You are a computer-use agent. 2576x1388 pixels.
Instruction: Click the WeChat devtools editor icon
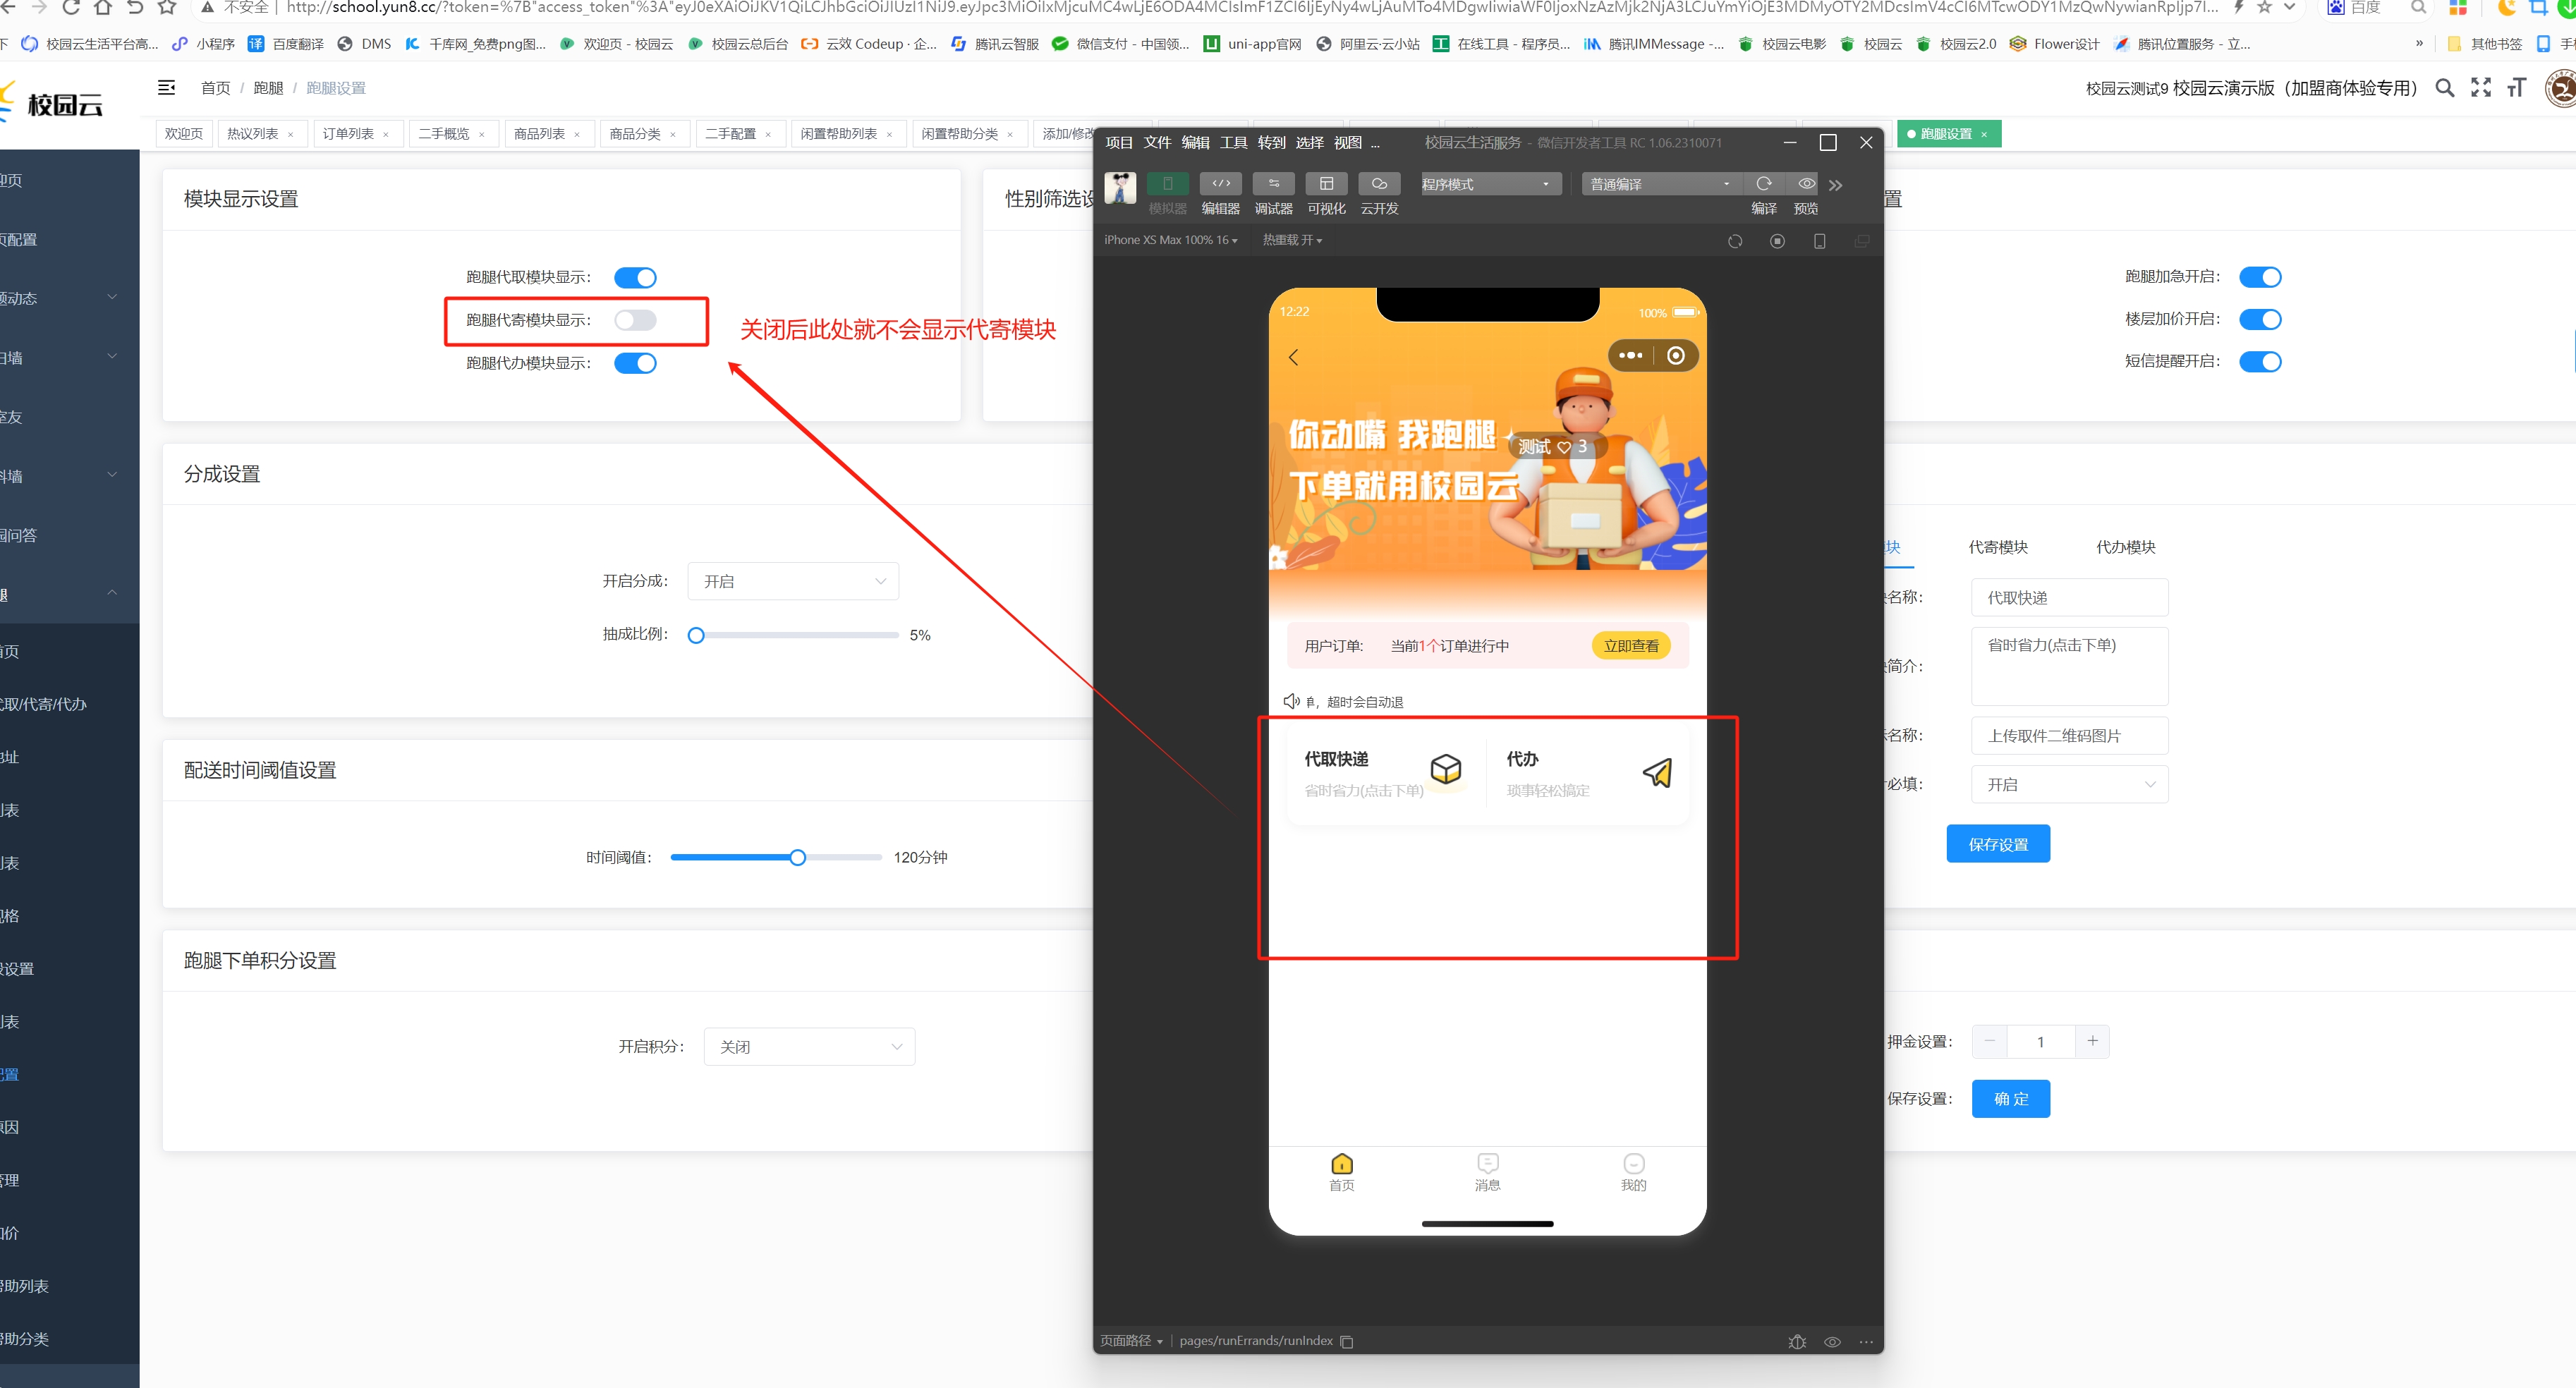[1220, 184]
